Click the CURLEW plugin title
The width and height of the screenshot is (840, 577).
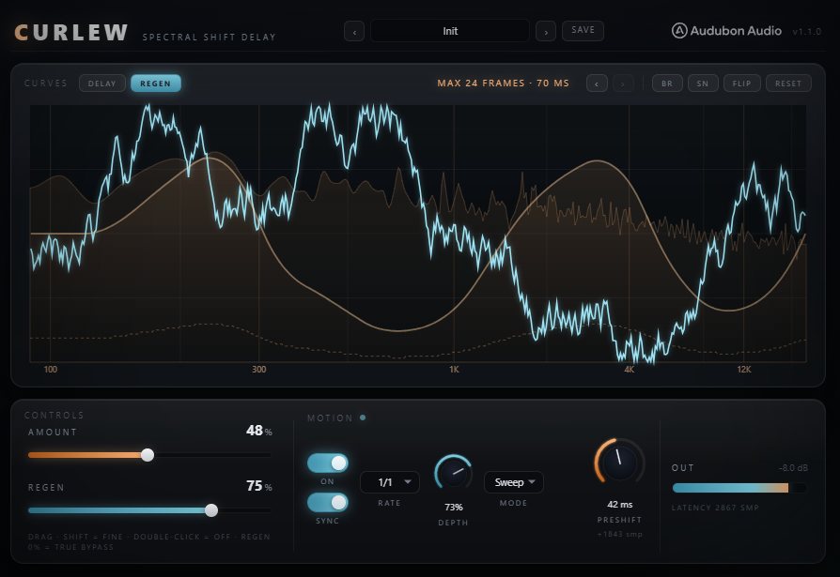pos(71,33)
